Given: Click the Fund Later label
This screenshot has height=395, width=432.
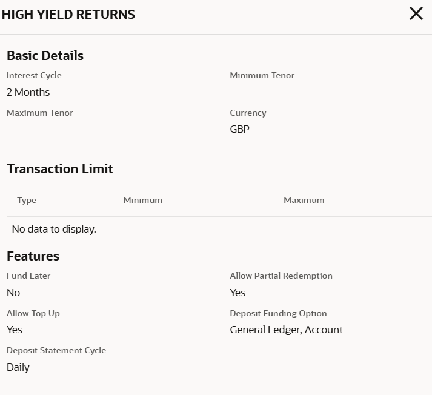Looking at the screenshot, I should (x=28, y=276).
